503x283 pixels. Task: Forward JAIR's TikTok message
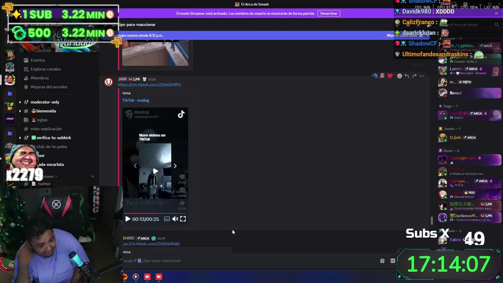click(414, 76)
